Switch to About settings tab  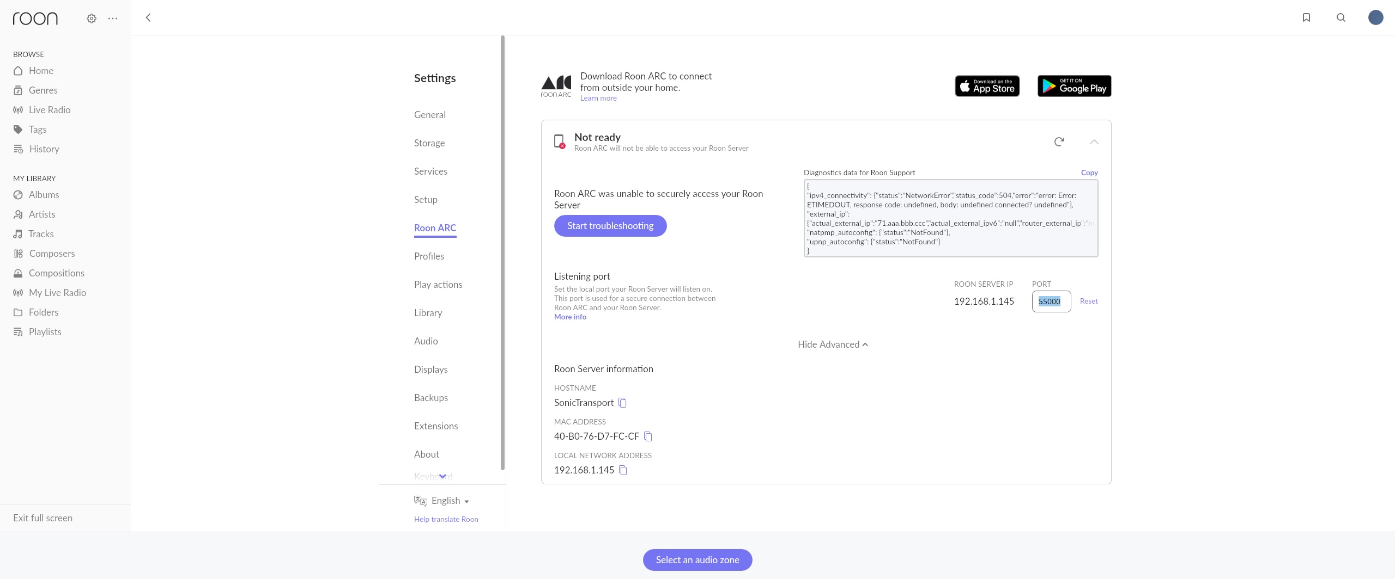pyautogui.click(x=427, y=454)
